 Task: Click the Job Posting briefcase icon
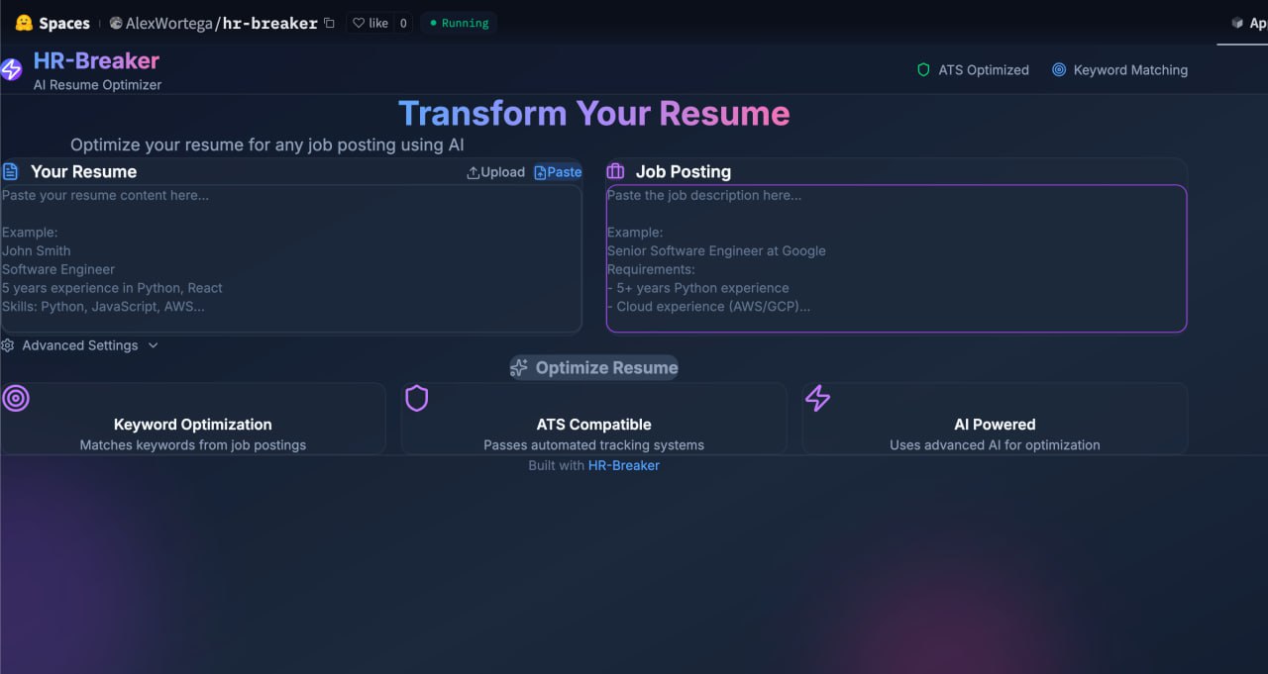[x=615, y=170]
